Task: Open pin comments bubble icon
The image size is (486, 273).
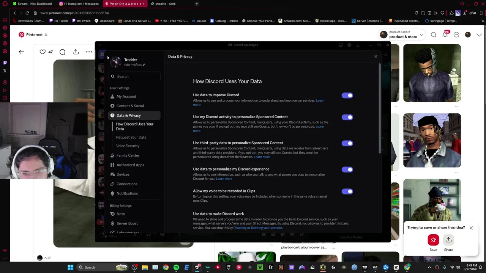Action: pyautogui.click(x=62, y=52)
